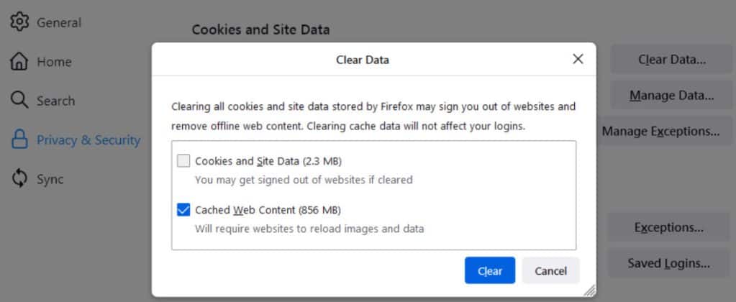Enable the Cookies and Site Data checkbox
The image size is (736, 302).
point(183,161)
